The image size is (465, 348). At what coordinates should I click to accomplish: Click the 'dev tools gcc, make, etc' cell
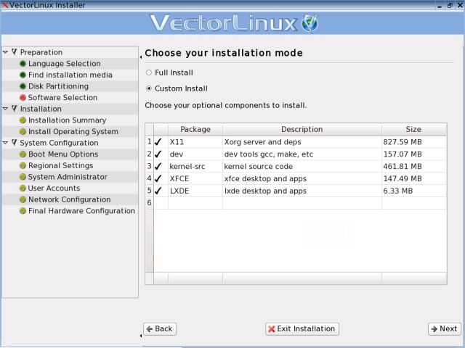[x=302, y=154]
